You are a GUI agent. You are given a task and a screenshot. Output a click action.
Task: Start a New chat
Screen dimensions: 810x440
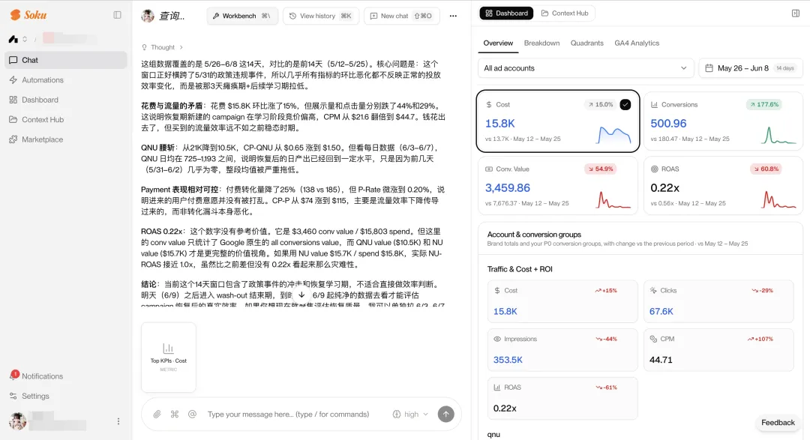pyautogui.click(x=401, y=16)
